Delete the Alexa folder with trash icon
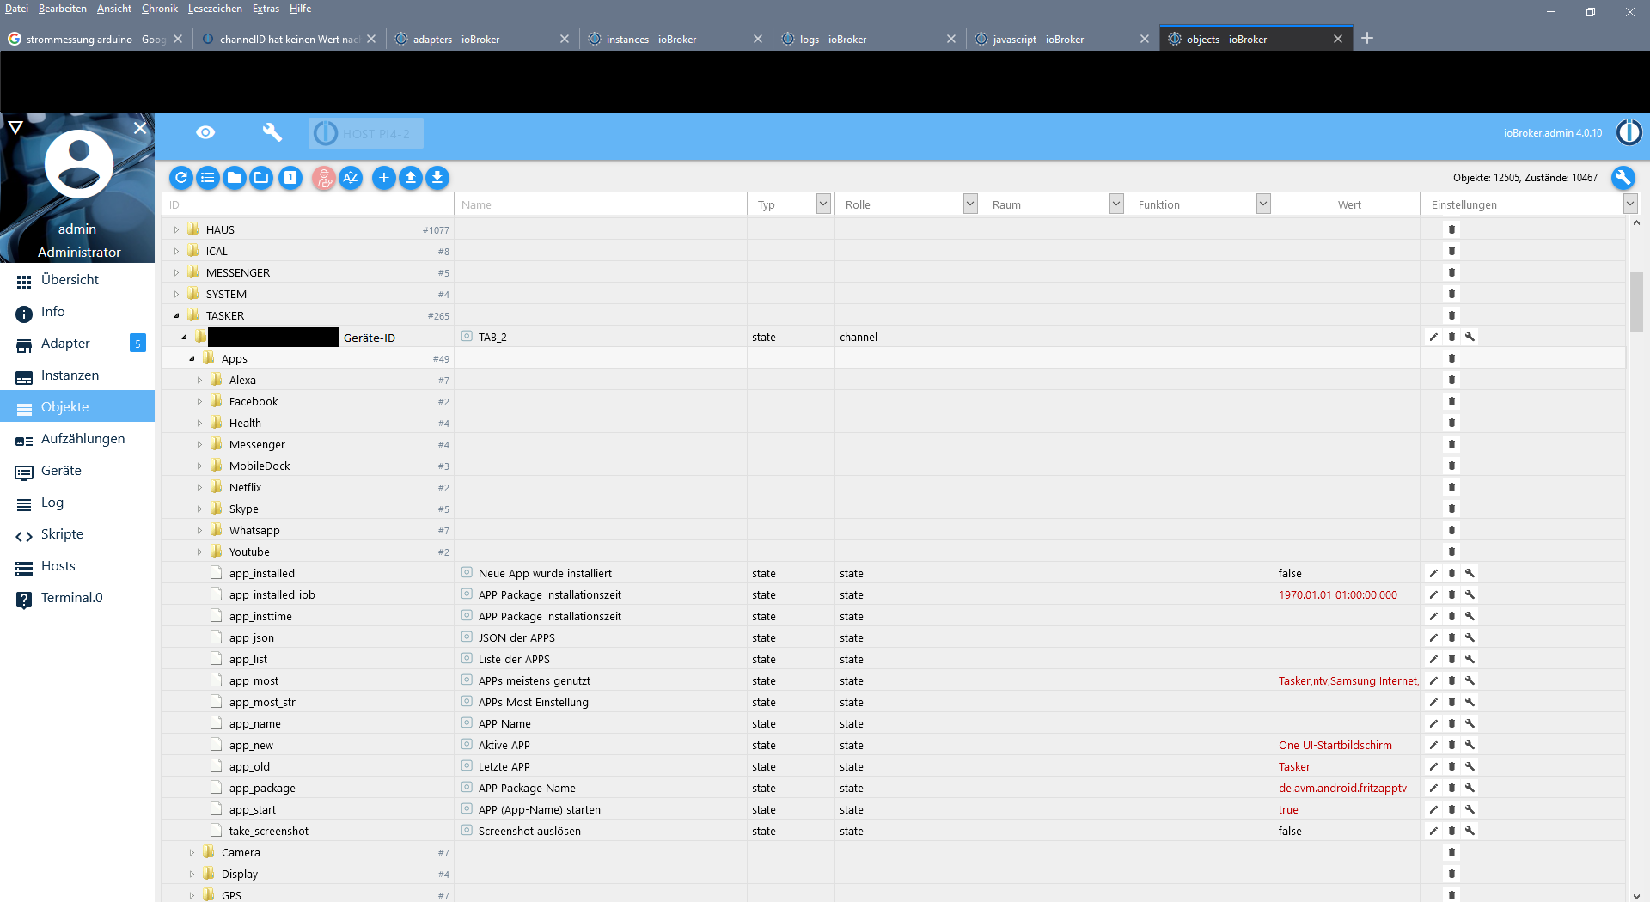Image resolution: width=1650 pixels, height=902 pixels. click(1452, 381)
